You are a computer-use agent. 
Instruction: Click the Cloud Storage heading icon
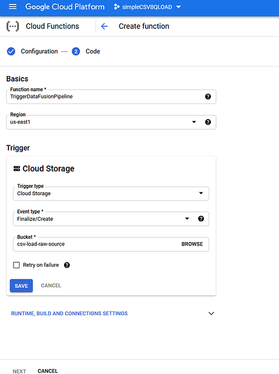point(17,169)
